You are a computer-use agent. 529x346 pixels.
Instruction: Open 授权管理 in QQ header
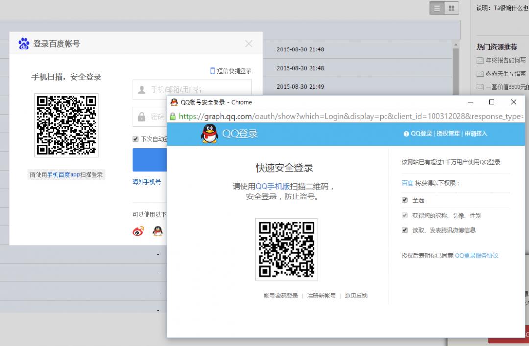[448, 134]
